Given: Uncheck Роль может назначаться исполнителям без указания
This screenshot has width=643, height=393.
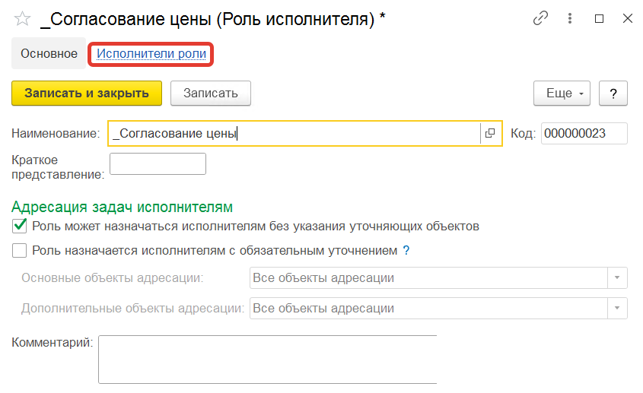Looking at the screenshot, I should click(x=19, y=226).
